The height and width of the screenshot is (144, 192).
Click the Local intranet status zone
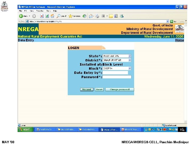(169, 125)
